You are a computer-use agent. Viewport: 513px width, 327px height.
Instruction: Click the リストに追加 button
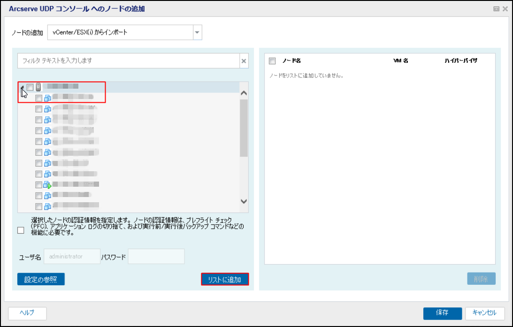[x=225, y=279]
